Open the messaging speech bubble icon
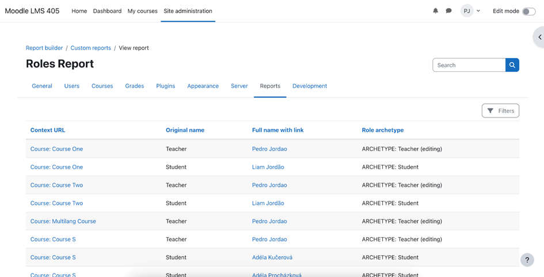The height and width of the screenshot is (277, 544). coord(448,11)
